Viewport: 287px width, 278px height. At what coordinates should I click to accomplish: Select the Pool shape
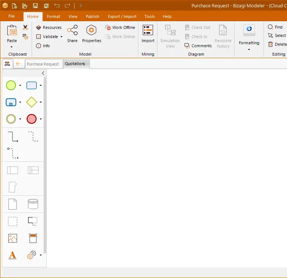click(12, 170)
